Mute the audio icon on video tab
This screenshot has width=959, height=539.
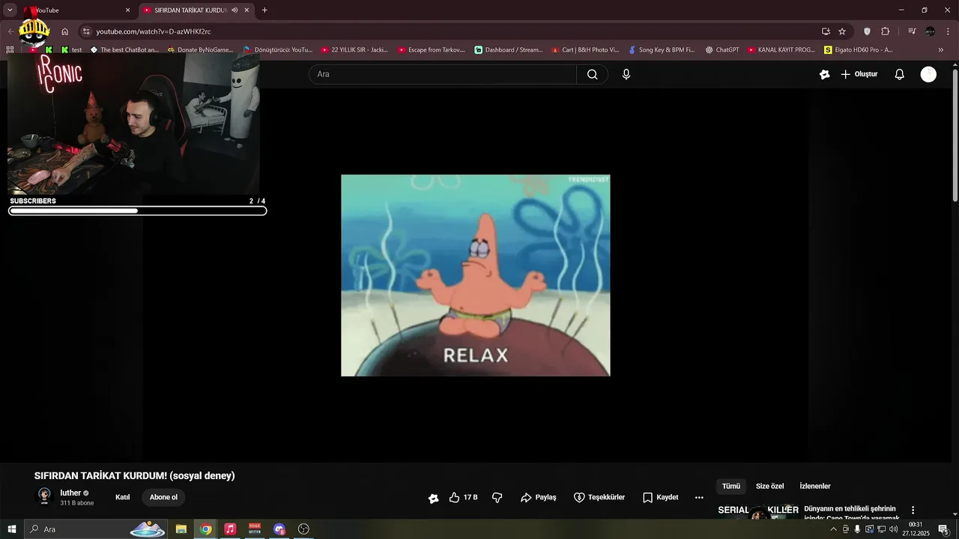235,10
